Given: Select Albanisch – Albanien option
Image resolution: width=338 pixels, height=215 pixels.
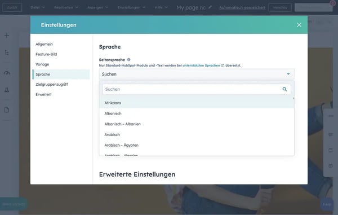Looking at the screenshot, I should point(197,124).
